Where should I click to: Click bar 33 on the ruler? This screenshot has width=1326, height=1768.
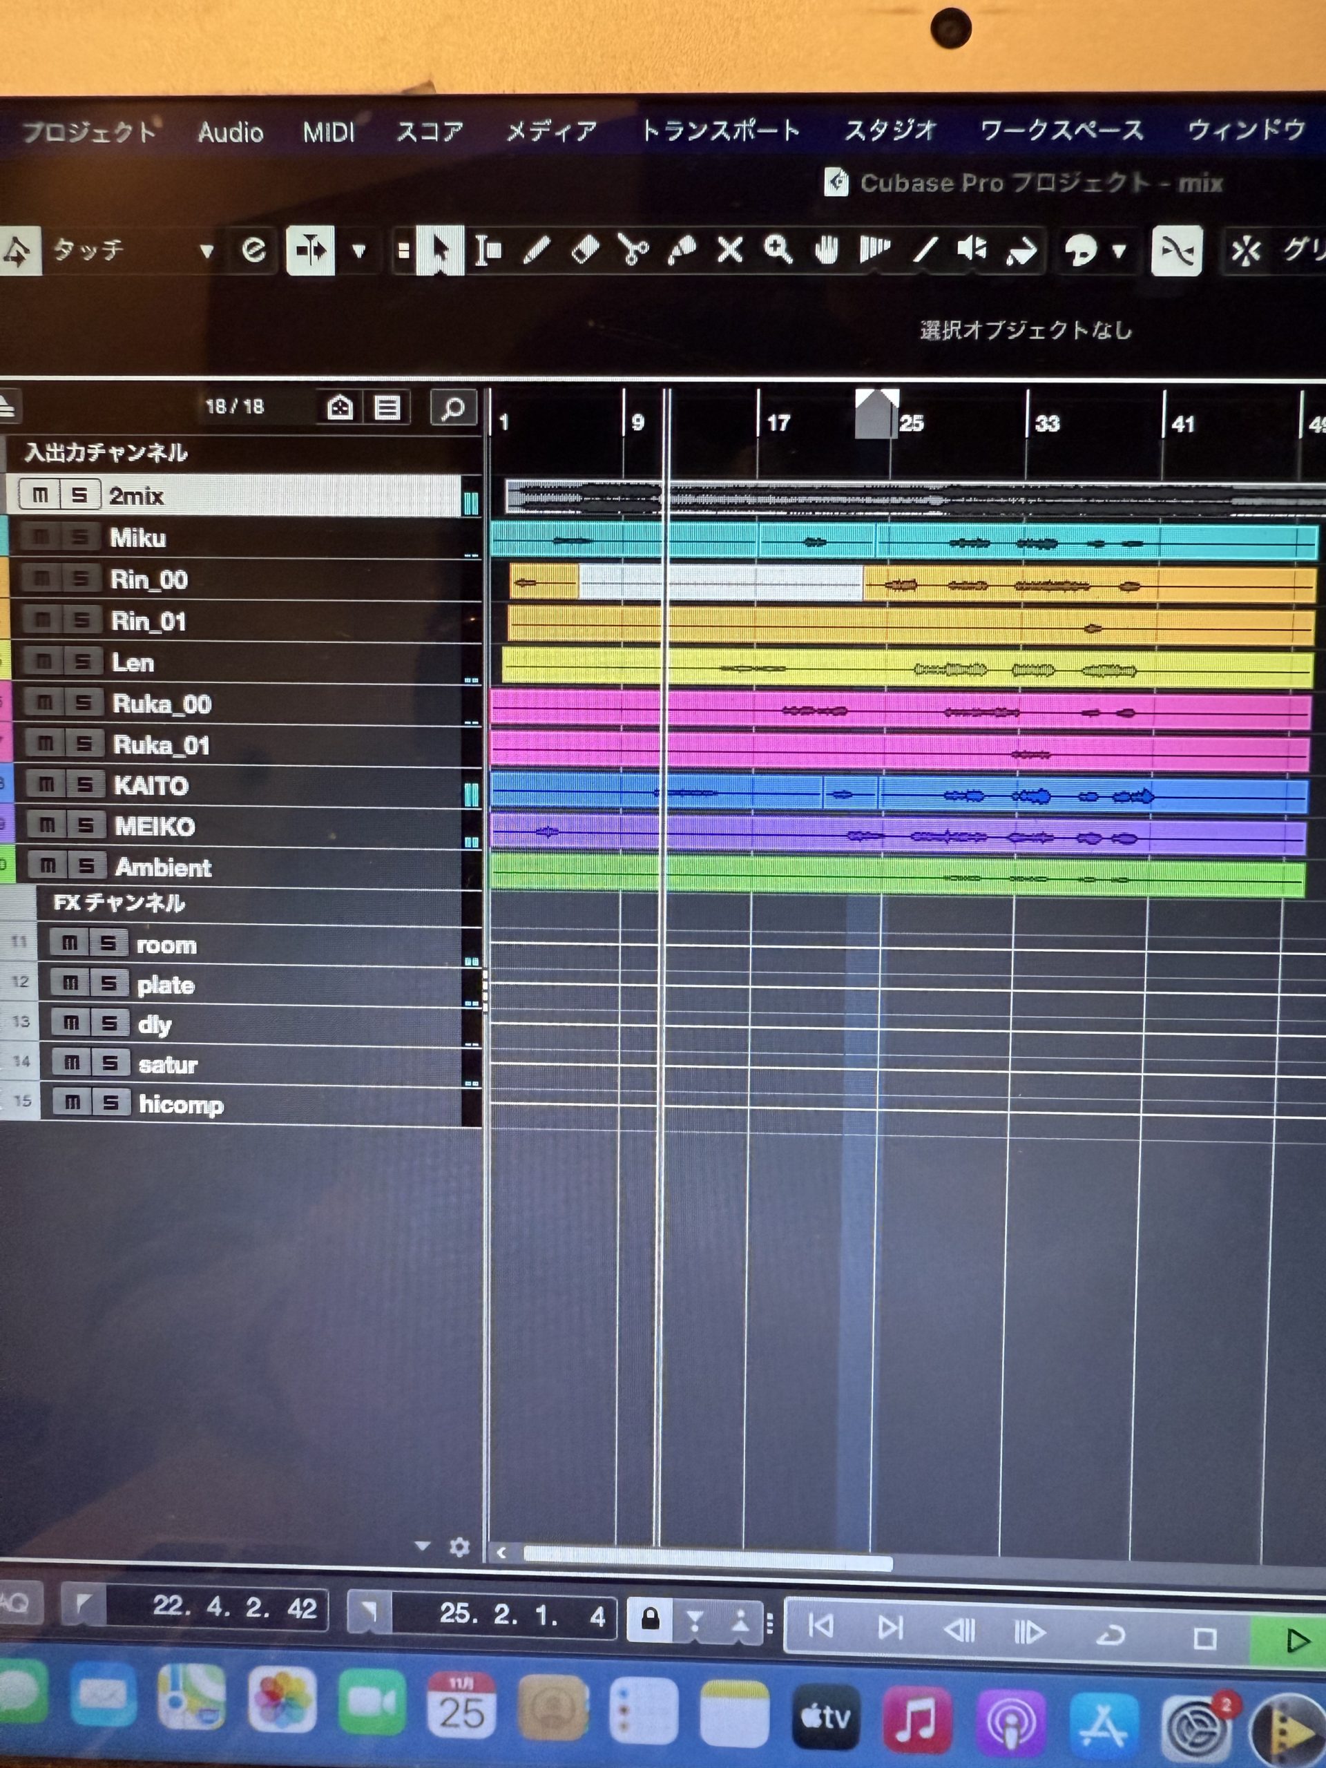point(1046,423)
